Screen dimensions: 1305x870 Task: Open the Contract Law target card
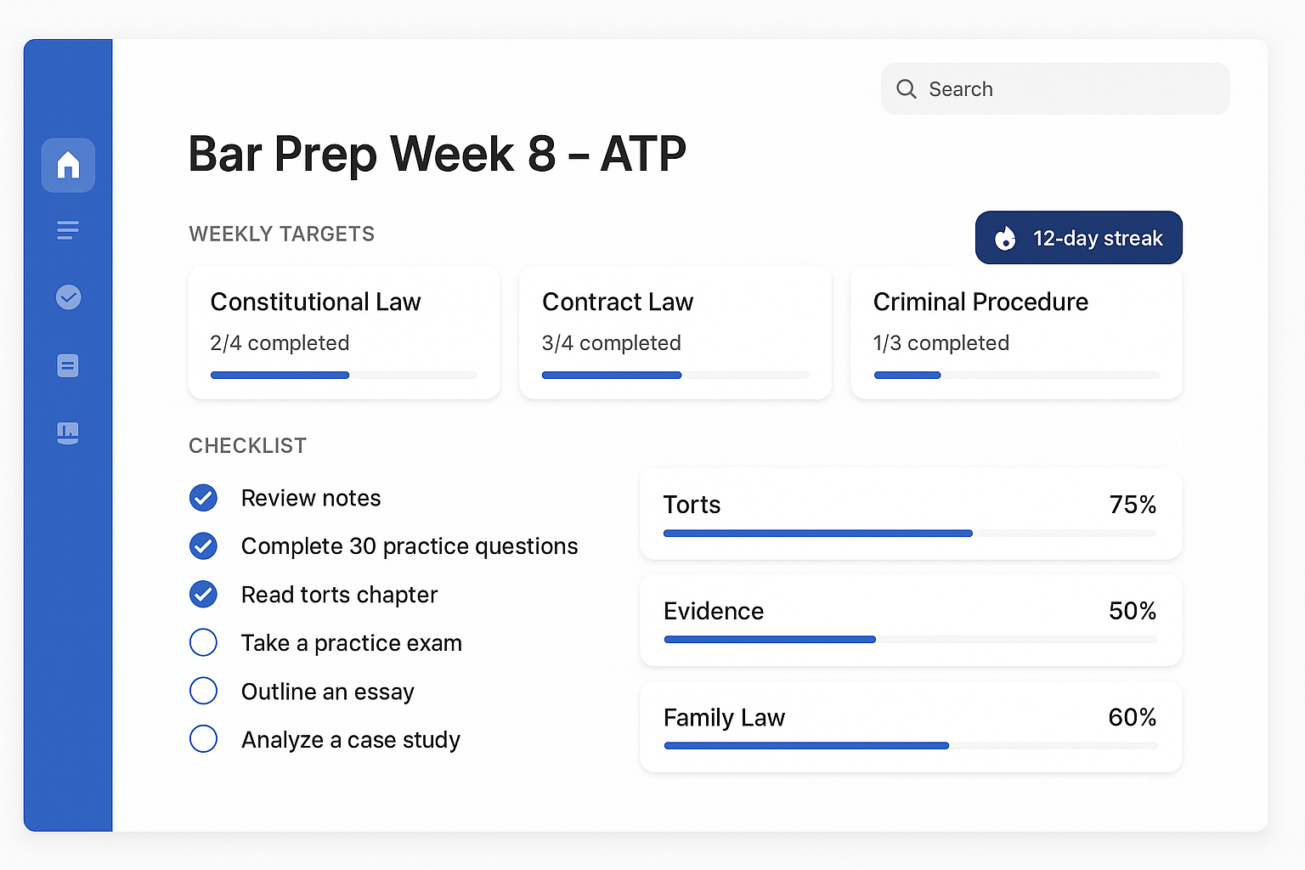coord(675,331)
